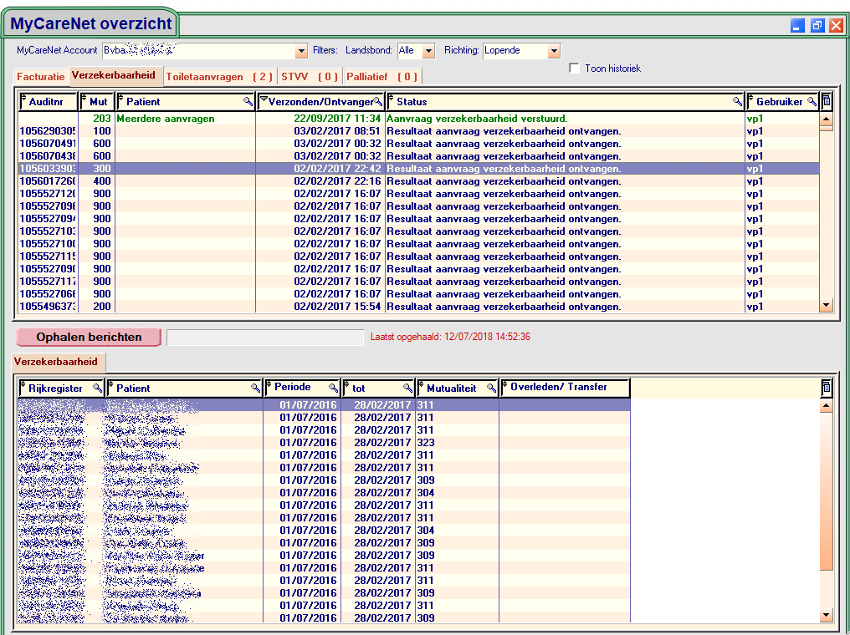
Task: Switch to the Facturatie tab
Action: click(x=40, y=77)
